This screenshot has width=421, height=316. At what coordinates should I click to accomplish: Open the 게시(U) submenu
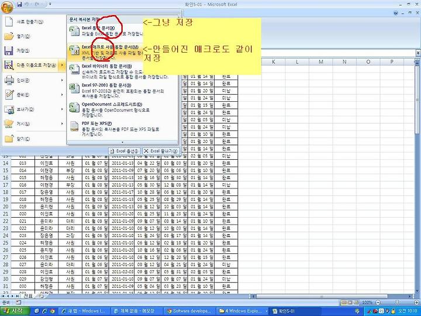(33, 123)
